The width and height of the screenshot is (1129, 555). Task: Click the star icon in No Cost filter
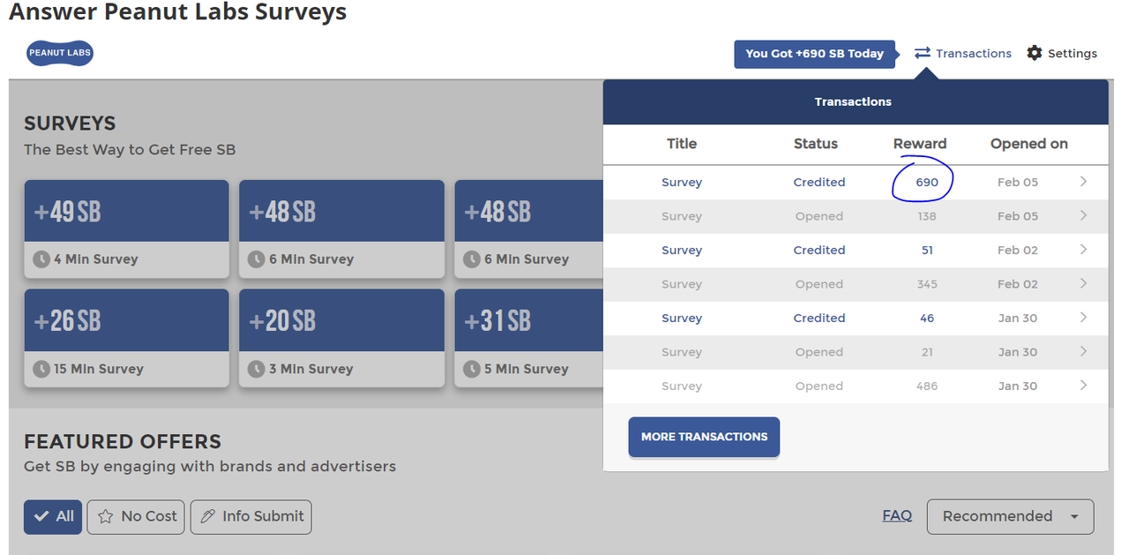(x=106, y=517)
